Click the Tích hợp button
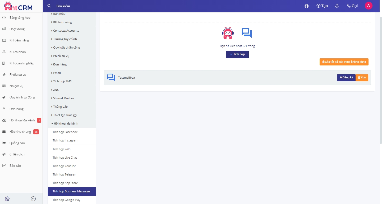 pos(237,54)
